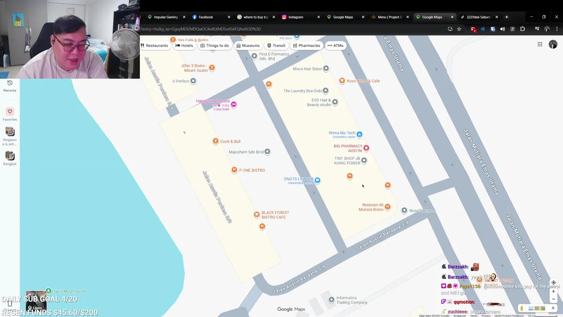Open the Google apps grid
563x317 pixels.
pos(540,44)
